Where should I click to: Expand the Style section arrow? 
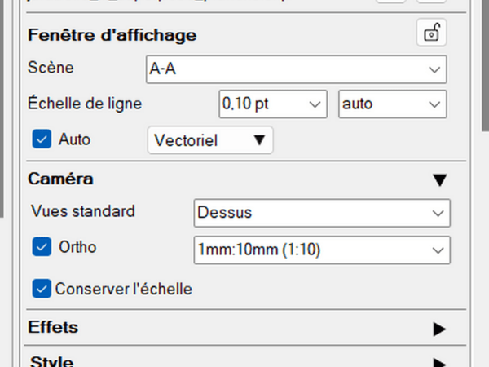click(x=440, y=362)
